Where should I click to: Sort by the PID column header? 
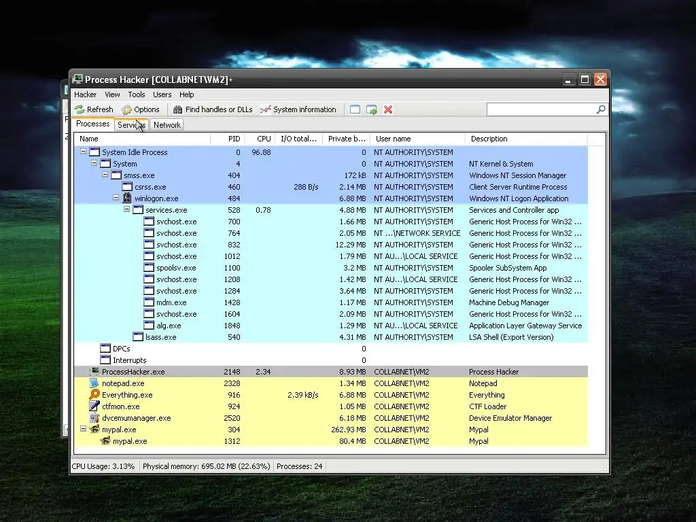[x=227, y=139]
